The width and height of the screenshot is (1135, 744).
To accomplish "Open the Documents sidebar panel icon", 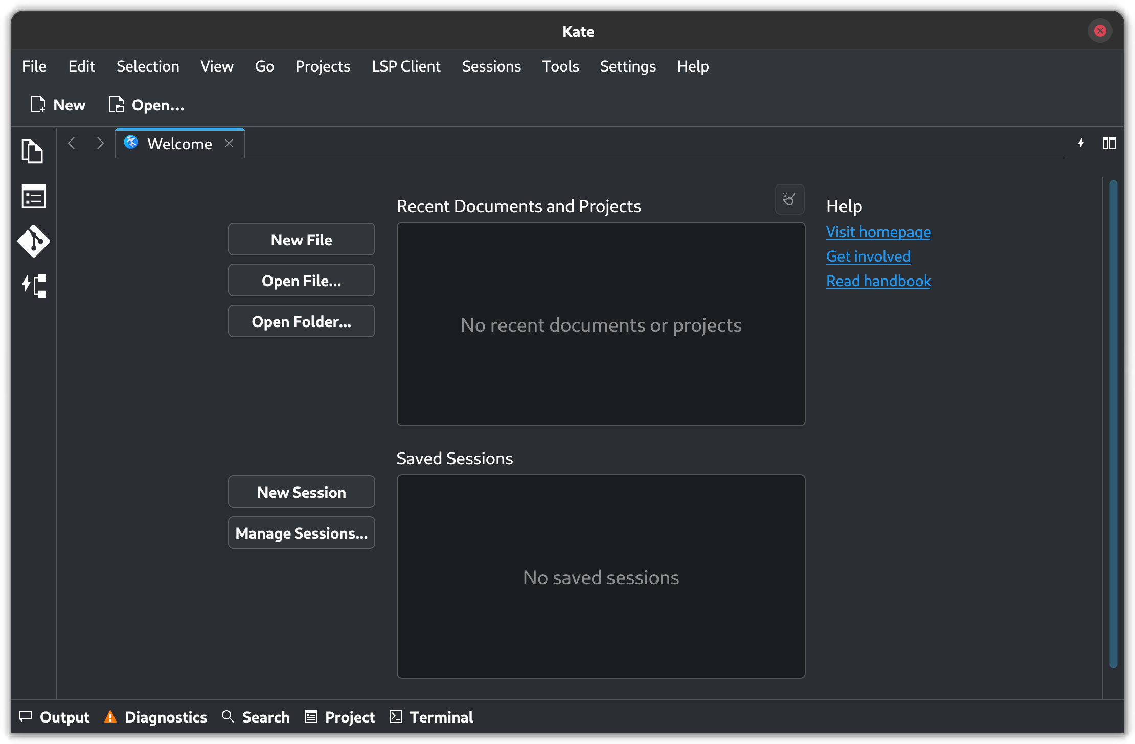I will click(x=33, y=151).
